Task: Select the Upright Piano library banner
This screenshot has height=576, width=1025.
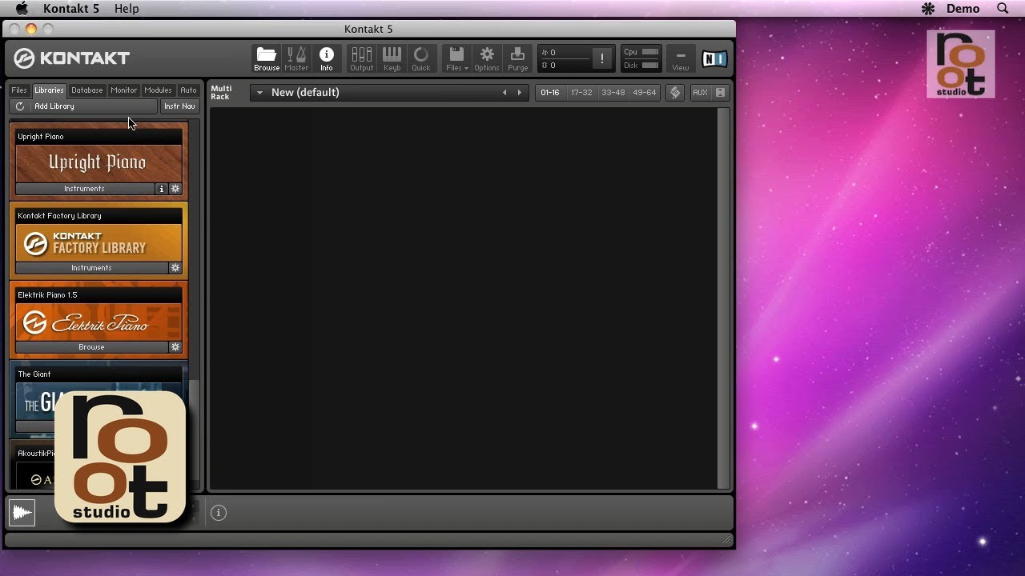Action: [98, 163]
